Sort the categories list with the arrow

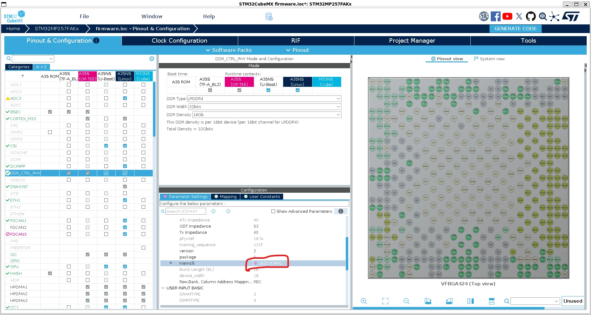tap(23, 76)
